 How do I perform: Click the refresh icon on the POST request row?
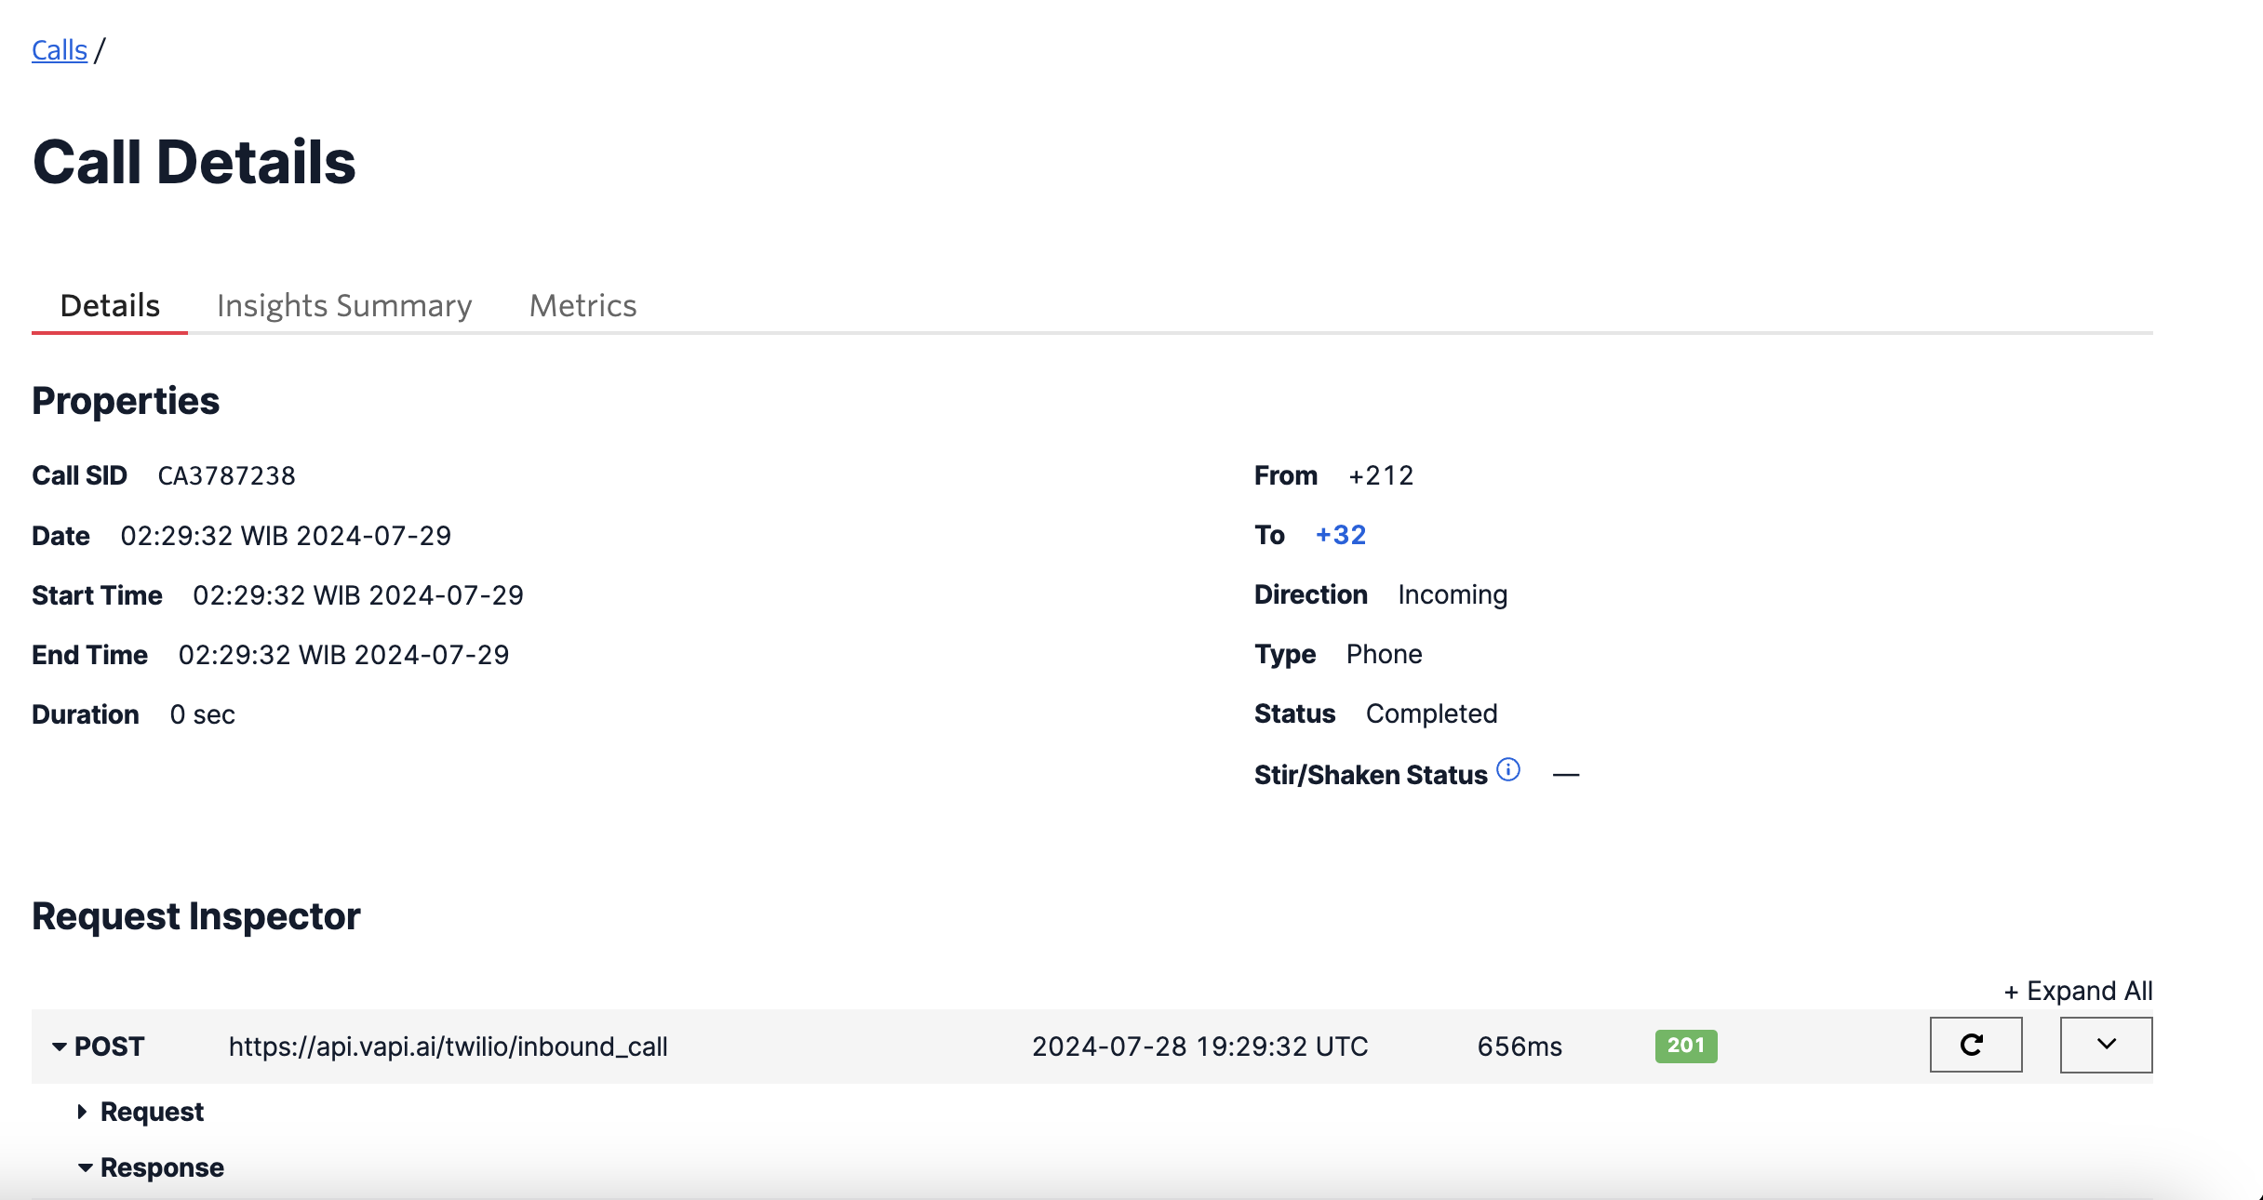coord(1975,1045)
